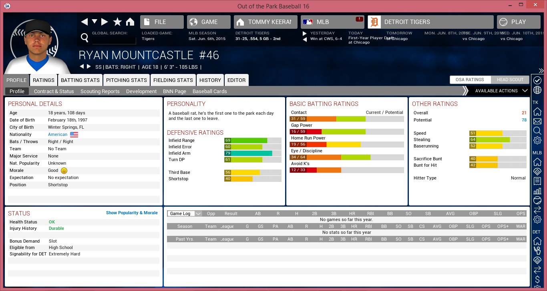
Task: Switch to the RATINGS tab
Action: coord(44,80)
